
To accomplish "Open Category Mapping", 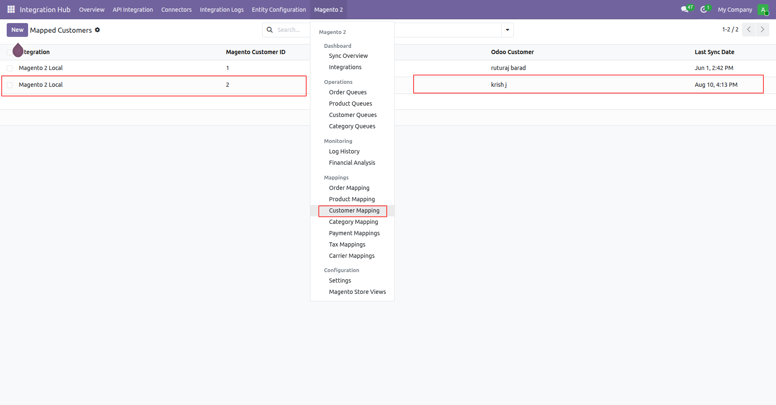I will pyautogui.click(x=352, y=222).
